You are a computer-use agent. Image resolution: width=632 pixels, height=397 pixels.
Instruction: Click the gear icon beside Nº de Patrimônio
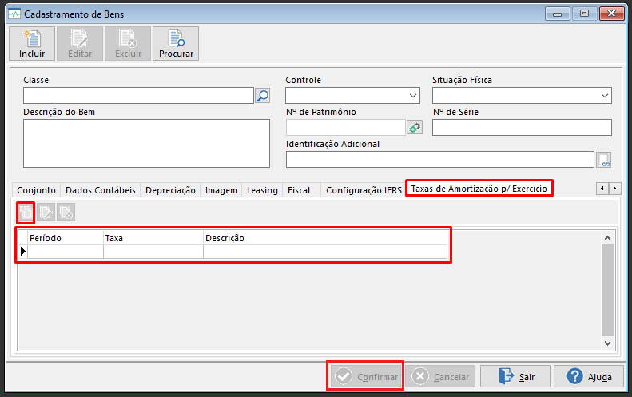tap(415, 128)
